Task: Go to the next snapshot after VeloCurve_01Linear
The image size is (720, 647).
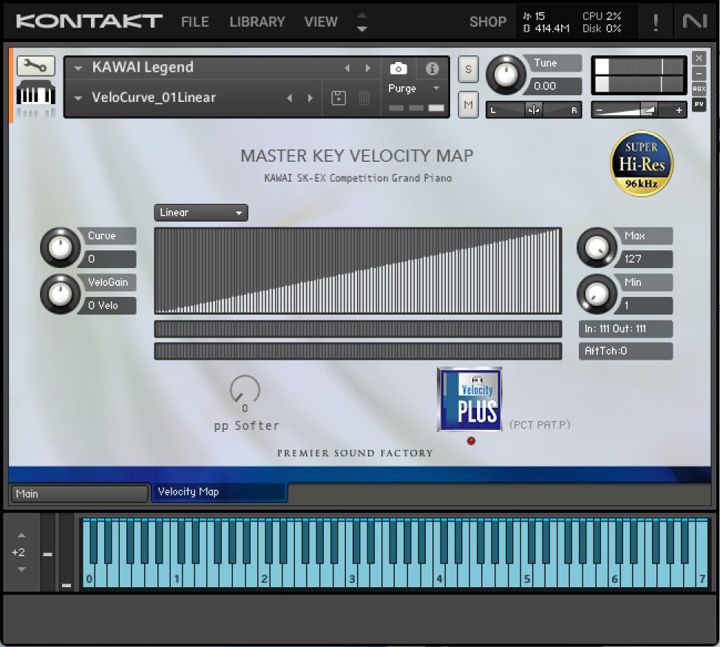Action: pyautogui.click(x=310, y=97)
